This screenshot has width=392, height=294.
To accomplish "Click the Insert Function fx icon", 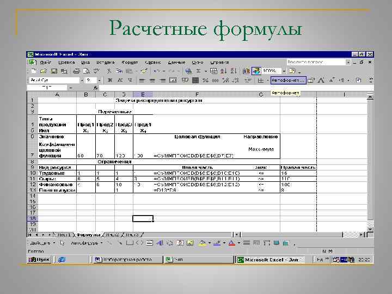I will [x=96, y=88].
